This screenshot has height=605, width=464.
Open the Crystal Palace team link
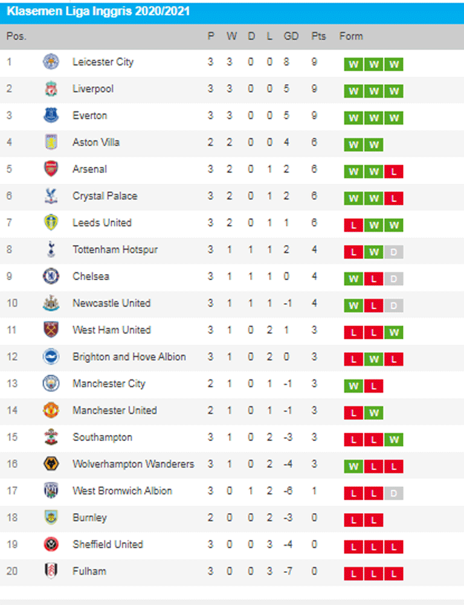[105, 196]
